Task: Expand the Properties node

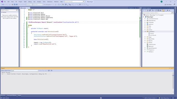Action: 145,22
